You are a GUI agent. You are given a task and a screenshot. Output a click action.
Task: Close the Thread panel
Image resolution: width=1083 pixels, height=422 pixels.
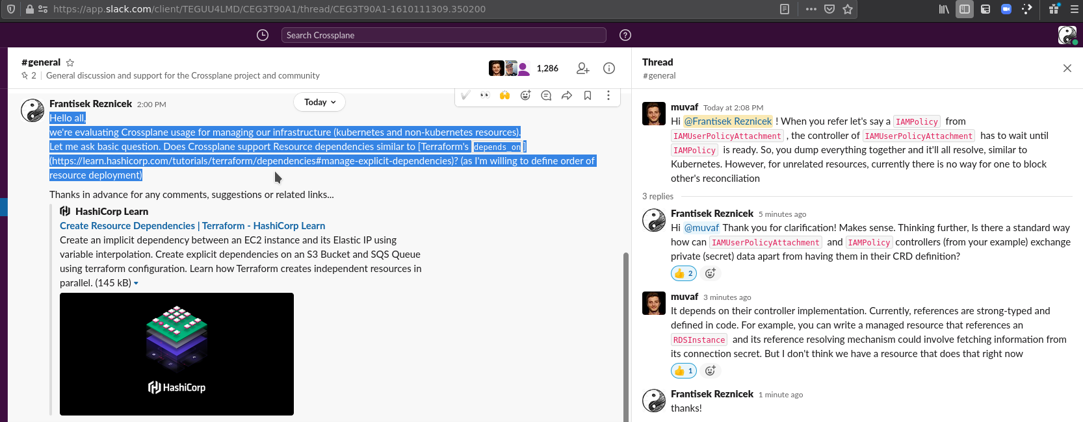[x=1067, y=68]
